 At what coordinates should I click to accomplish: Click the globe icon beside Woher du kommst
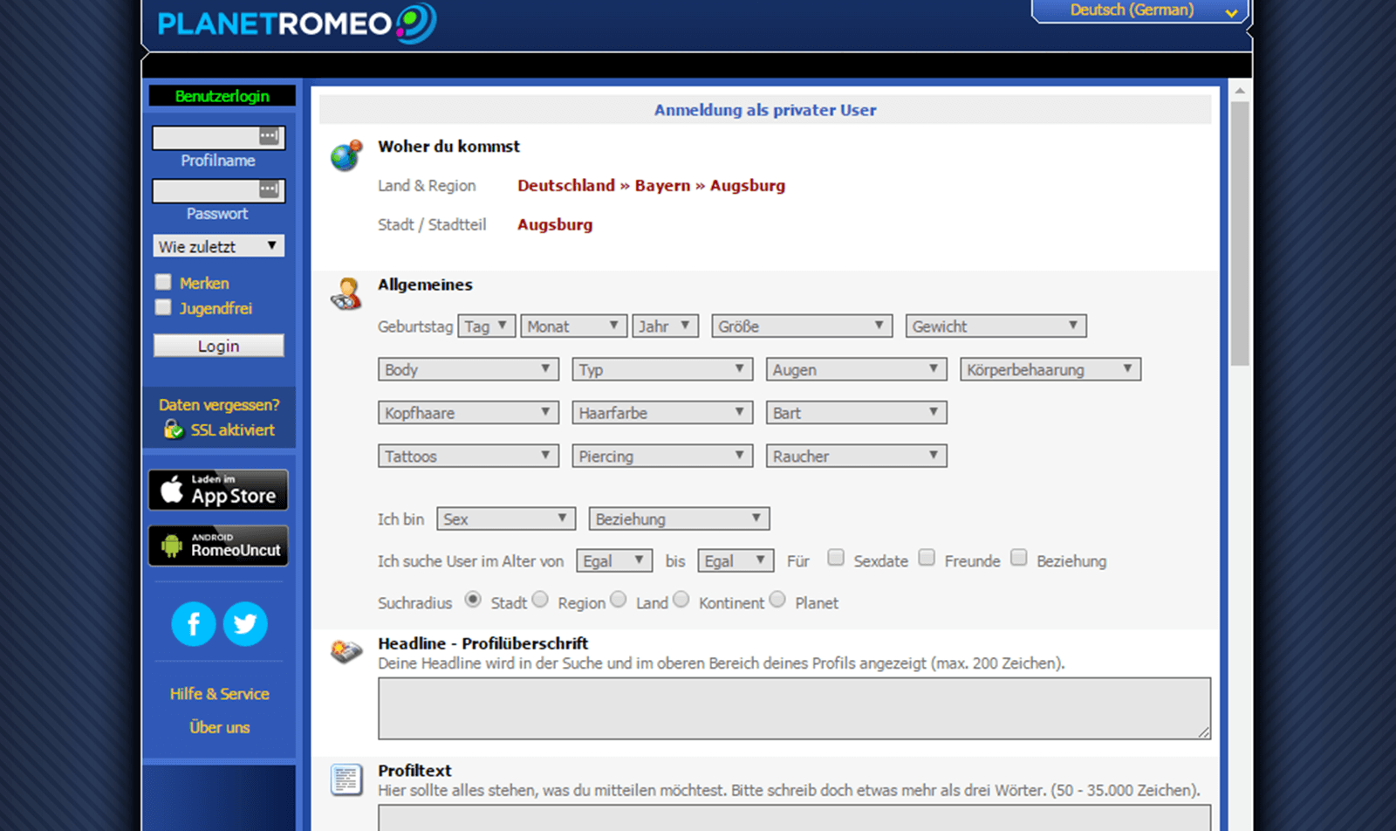click(346, 155)
